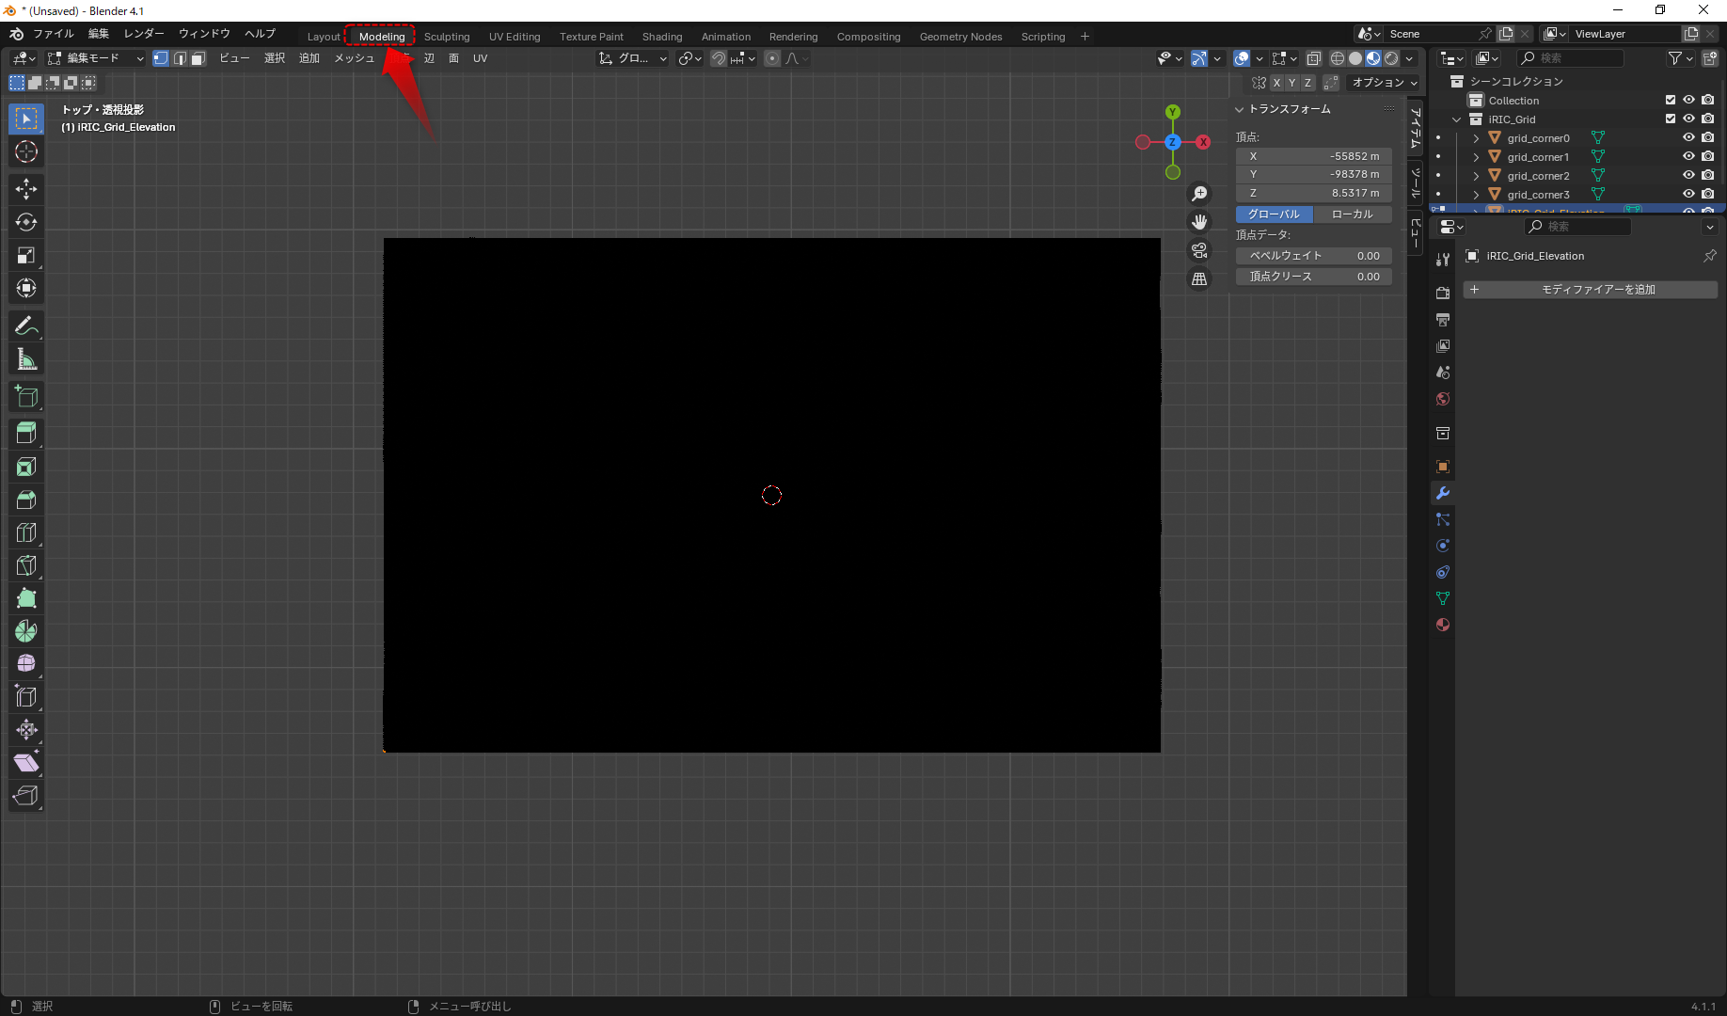Expand the grid_corner3 object

1476,195
